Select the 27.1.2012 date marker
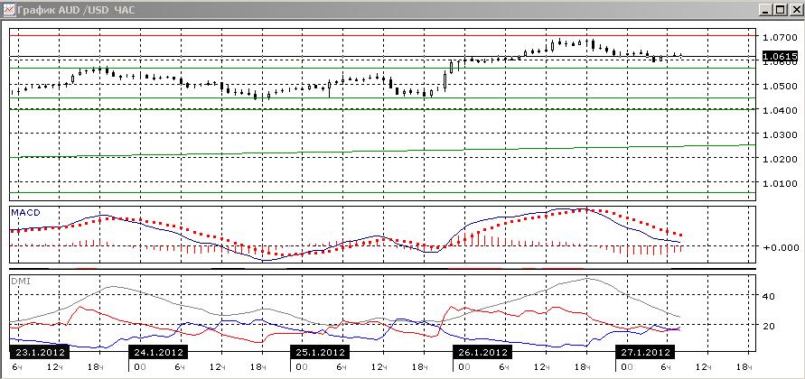Image resolution: width=805 pixels, height=379 pixels. 645,352
